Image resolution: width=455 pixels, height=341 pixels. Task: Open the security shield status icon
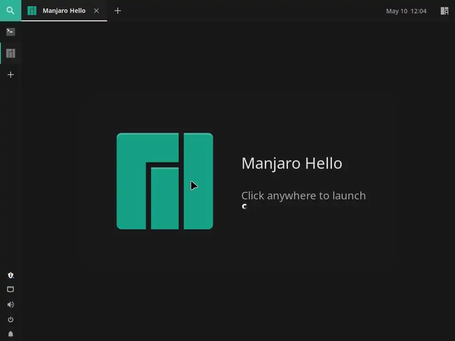pyautogui.click(x=11, y=275)
